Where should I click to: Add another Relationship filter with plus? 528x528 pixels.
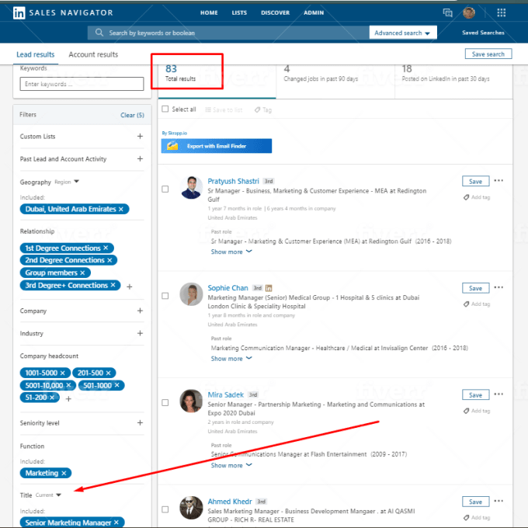click(x=130, y=287)
